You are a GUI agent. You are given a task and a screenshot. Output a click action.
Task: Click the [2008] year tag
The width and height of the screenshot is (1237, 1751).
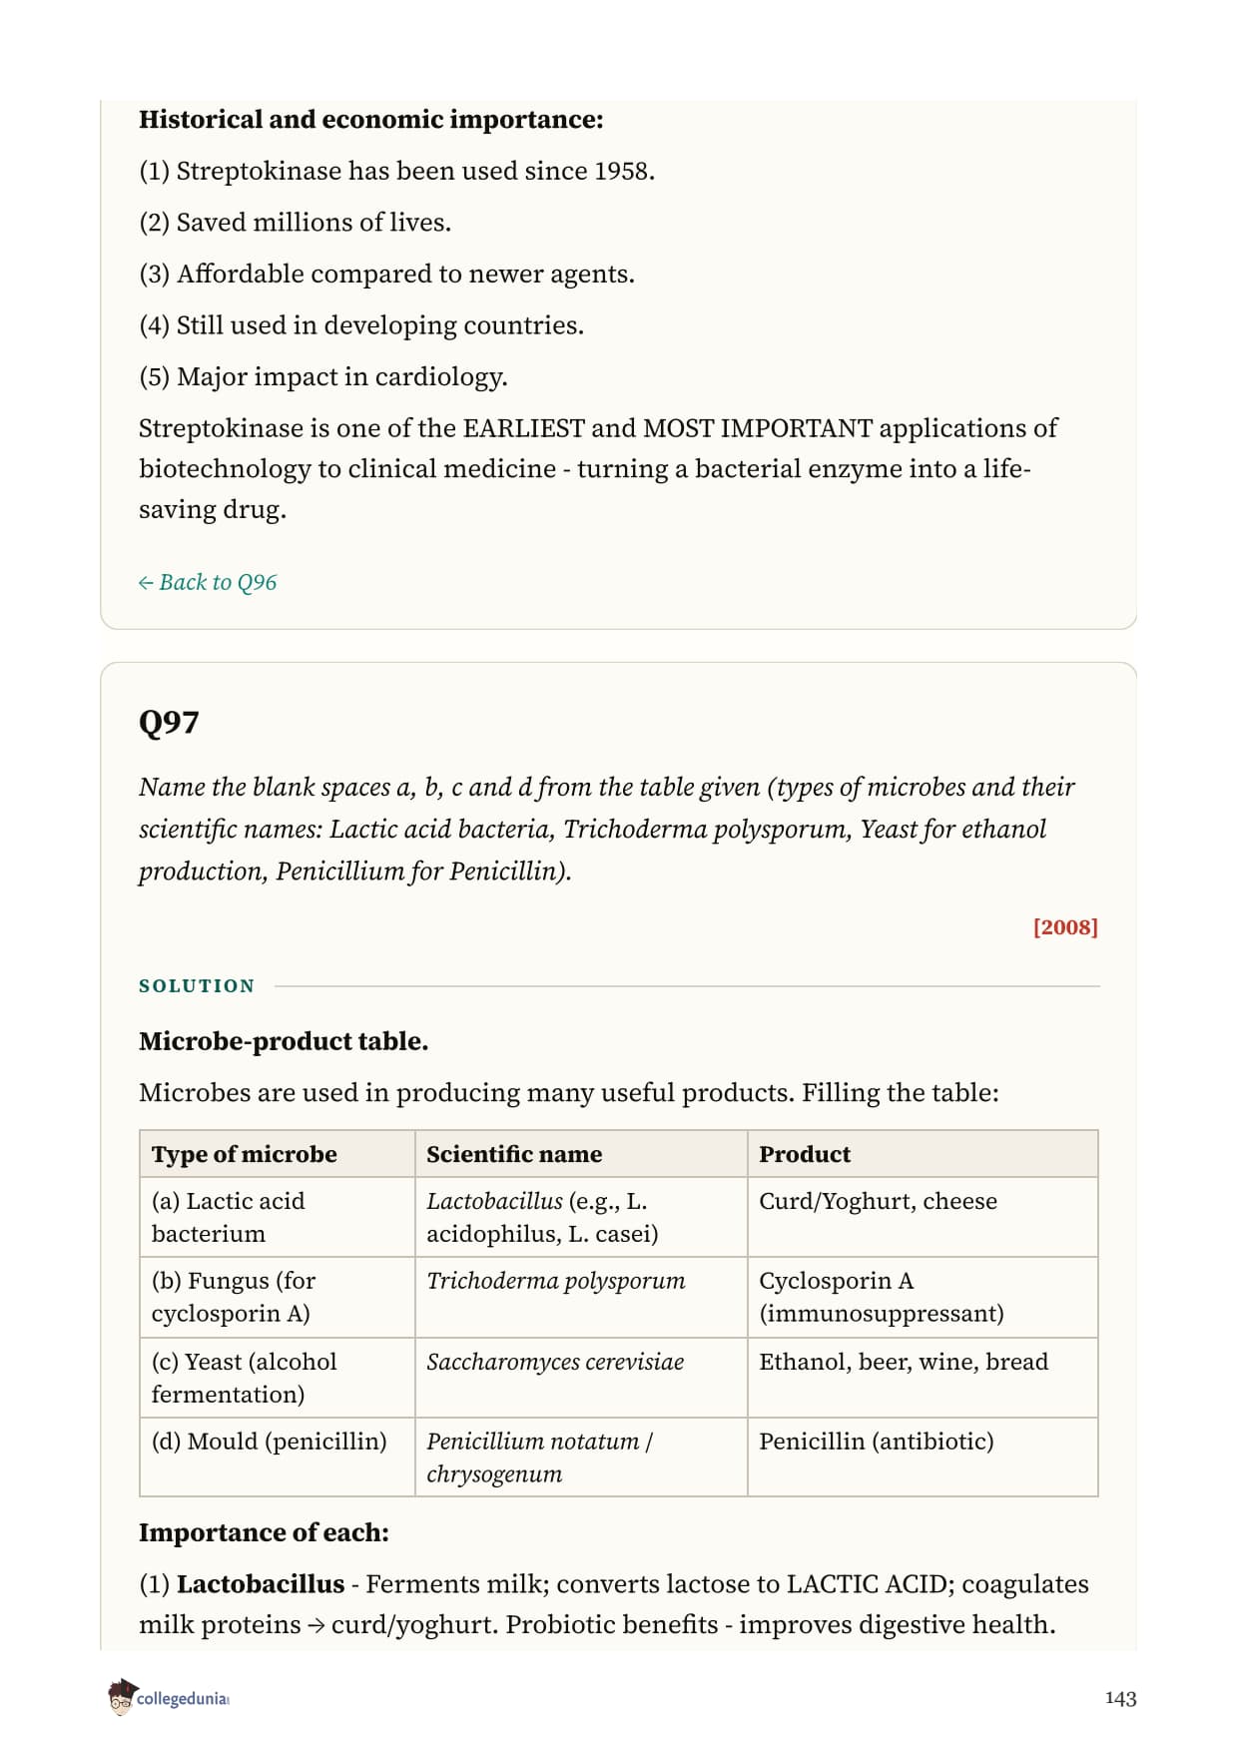[1065, 926]
